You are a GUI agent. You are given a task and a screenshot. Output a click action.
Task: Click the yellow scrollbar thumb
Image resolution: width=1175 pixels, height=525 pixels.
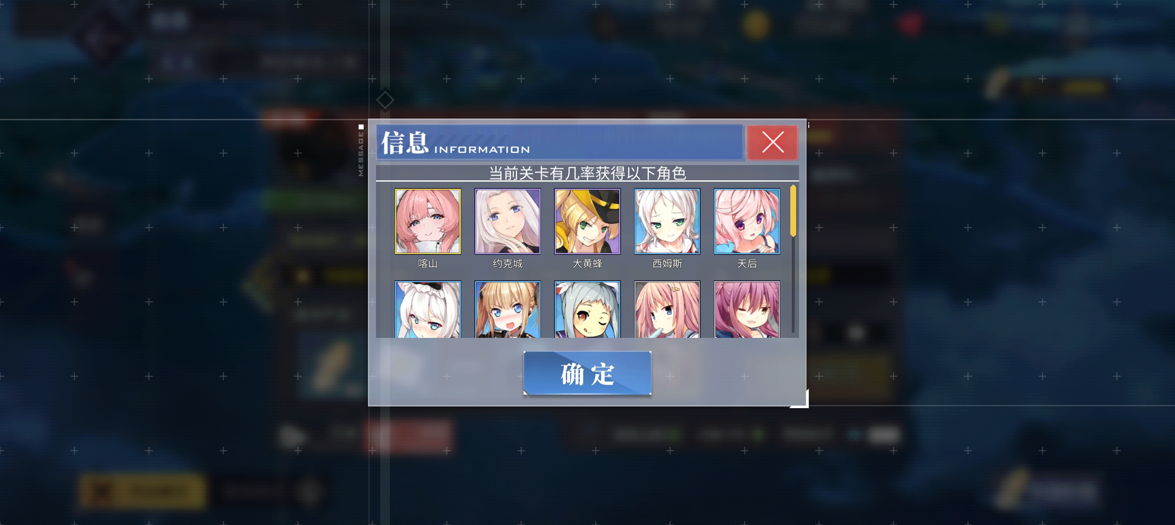pyautogui.click(x=793, y=210)
